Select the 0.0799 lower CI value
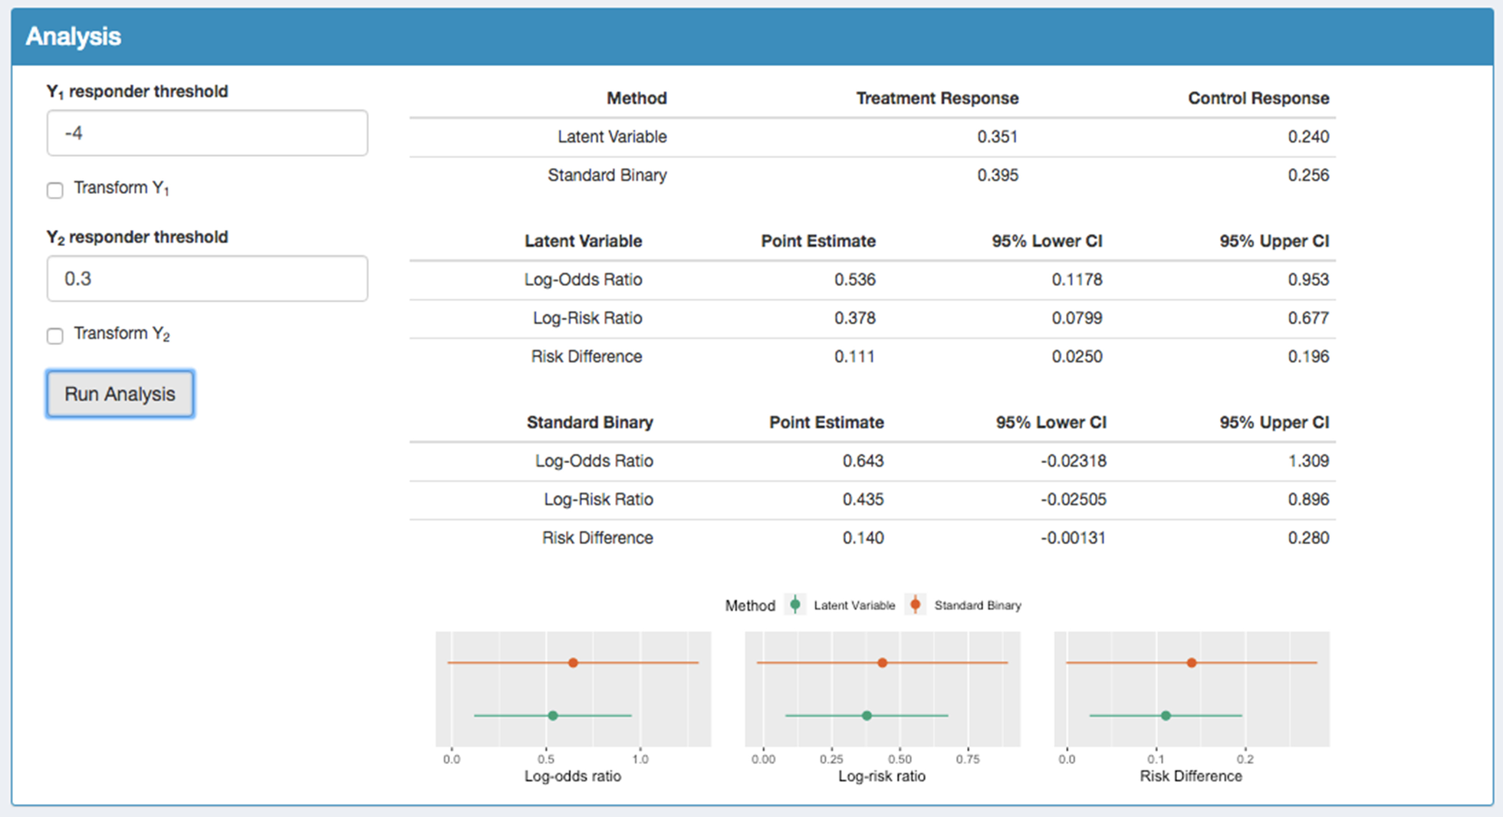This screenshot has height=817, width=1503. coord(1077,317)
